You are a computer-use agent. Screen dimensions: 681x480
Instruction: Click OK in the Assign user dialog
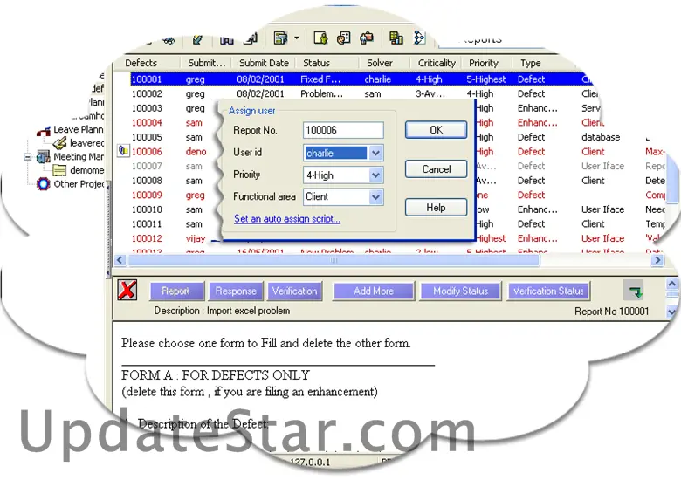[x=436, y=130]
